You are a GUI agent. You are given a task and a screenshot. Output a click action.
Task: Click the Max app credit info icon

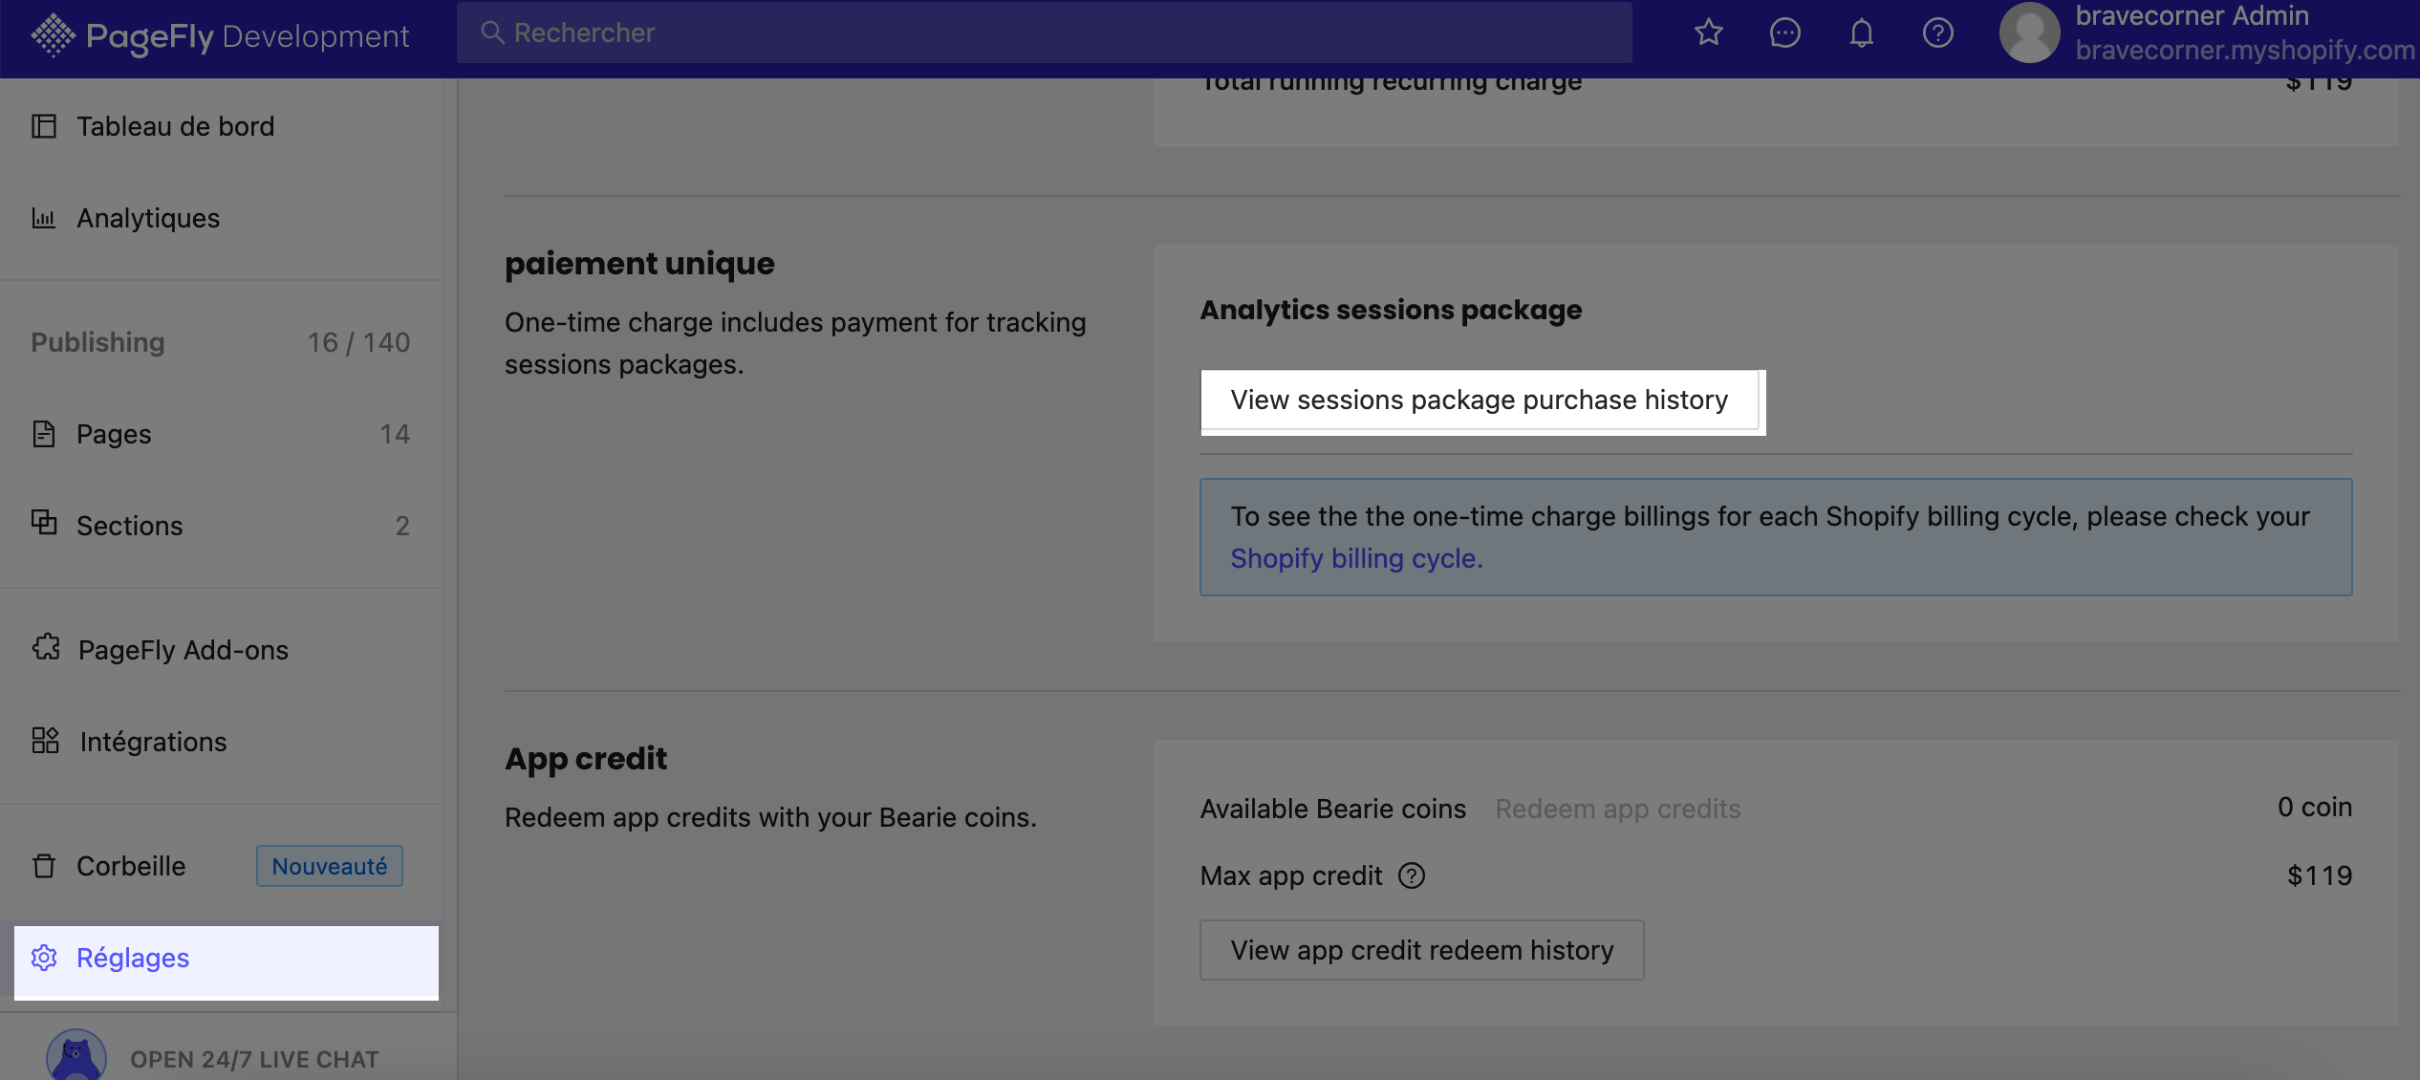[1412, 875]
